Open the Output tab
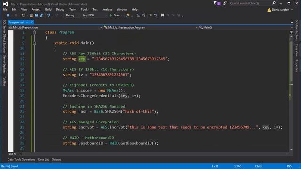This screenshot has width=301, height=169. [56, 160]
